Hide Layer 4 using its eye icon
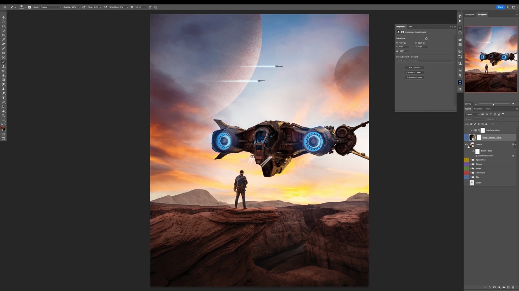 click(466, 144)
